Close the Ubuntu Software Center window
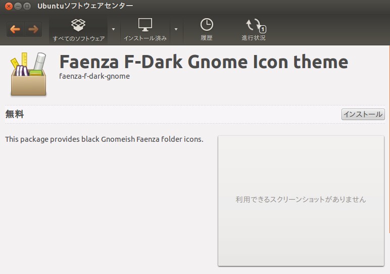Screen dimensions: 390x274 pos(9,6)
